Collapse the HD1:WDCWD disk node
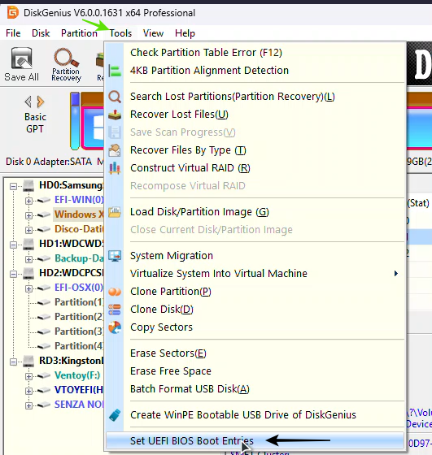This screenshot has width=432, height=455. pyautogui.click(x=13, y=245)
